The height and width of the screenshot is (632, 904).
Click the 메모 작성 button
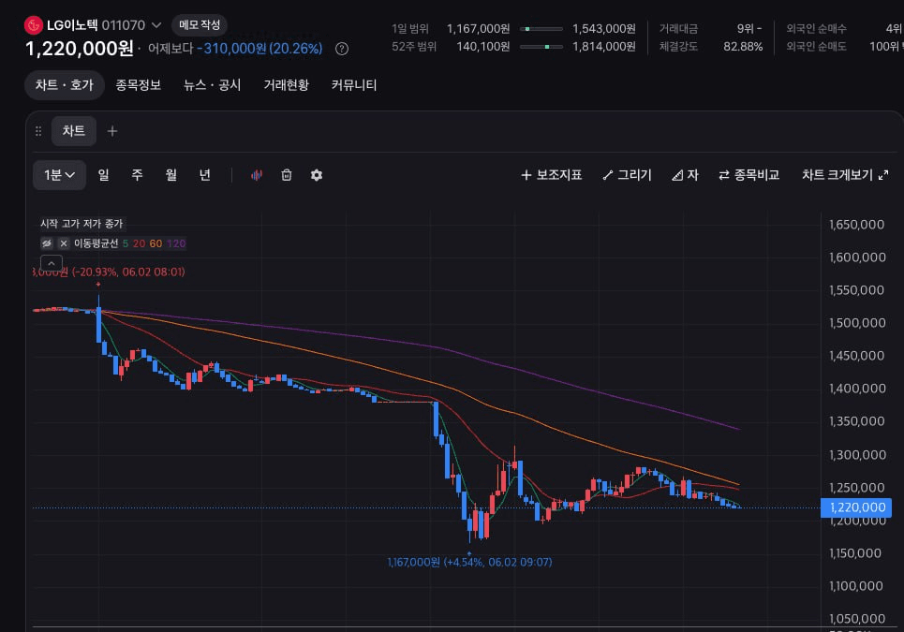[x=200, y=25]
